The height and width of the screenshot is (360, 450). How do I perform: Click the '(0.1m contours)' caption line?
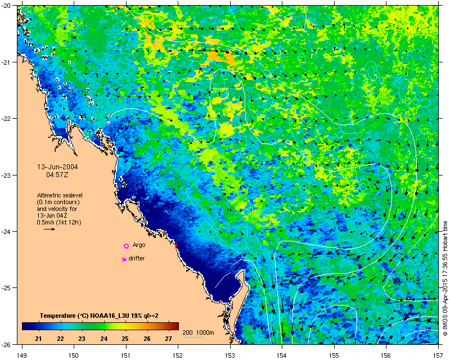tap(58, 202)
